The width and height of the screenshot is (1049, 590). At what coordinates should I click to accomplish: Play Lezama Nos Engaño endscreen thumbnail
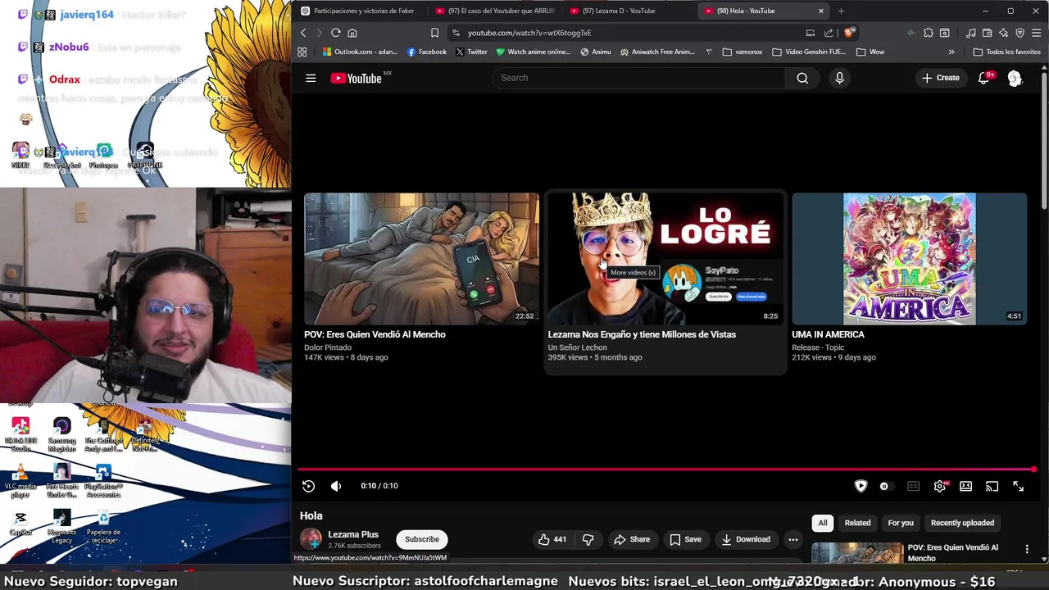click(665, 259)
